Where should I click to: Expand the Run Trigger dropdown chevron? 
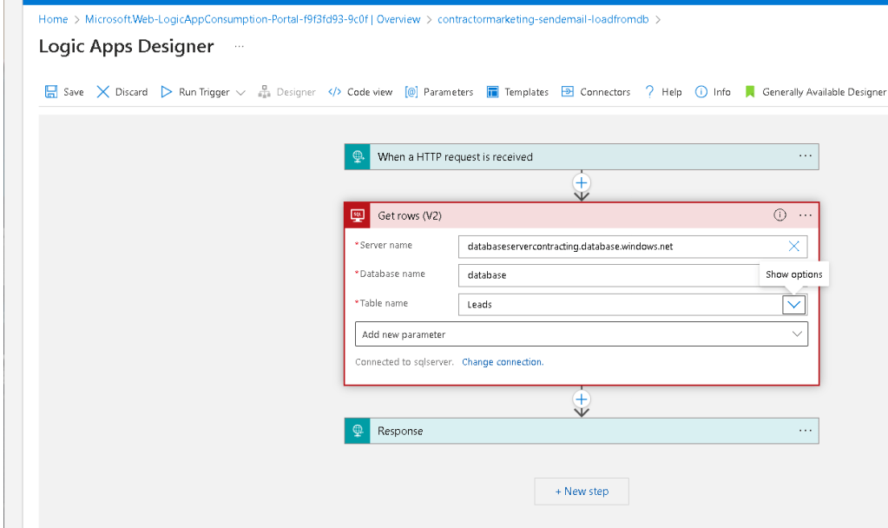coord(240,92)
